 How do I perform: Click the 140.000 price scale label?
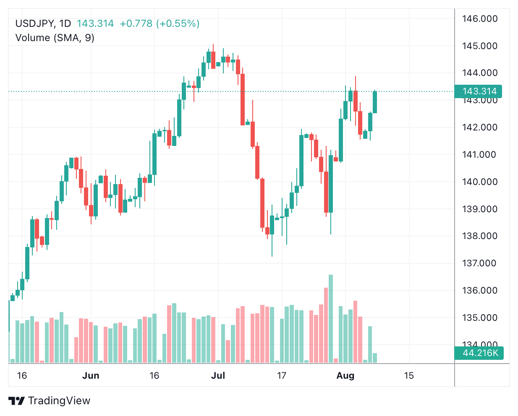tap(479, 182)
